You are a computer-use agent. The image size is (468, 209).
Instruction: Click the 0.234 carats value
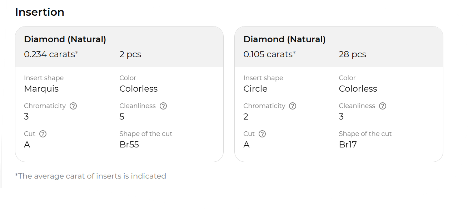point(50,54)
